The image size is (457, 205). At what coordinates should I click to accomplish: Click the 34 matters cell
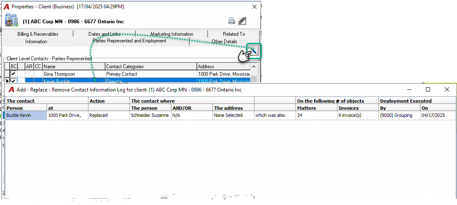click(x=317, y=115)
